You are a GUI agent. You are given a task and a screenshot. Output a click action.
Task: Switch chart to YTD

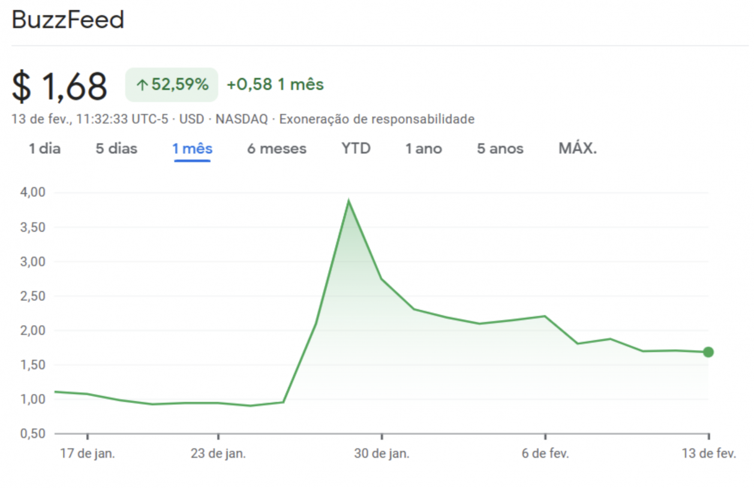356,148
